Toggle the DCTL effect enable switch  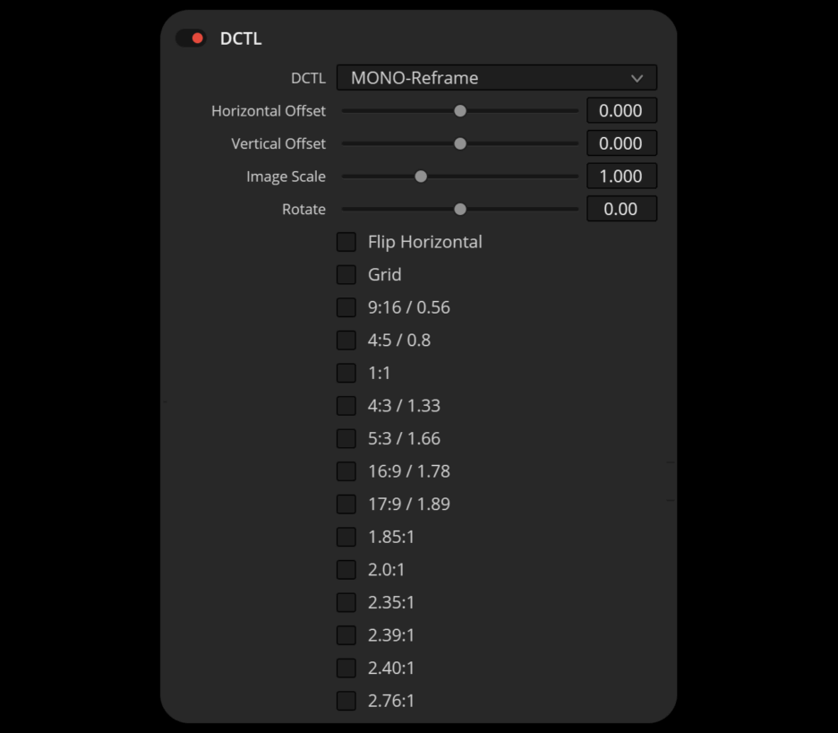[191, 39]
